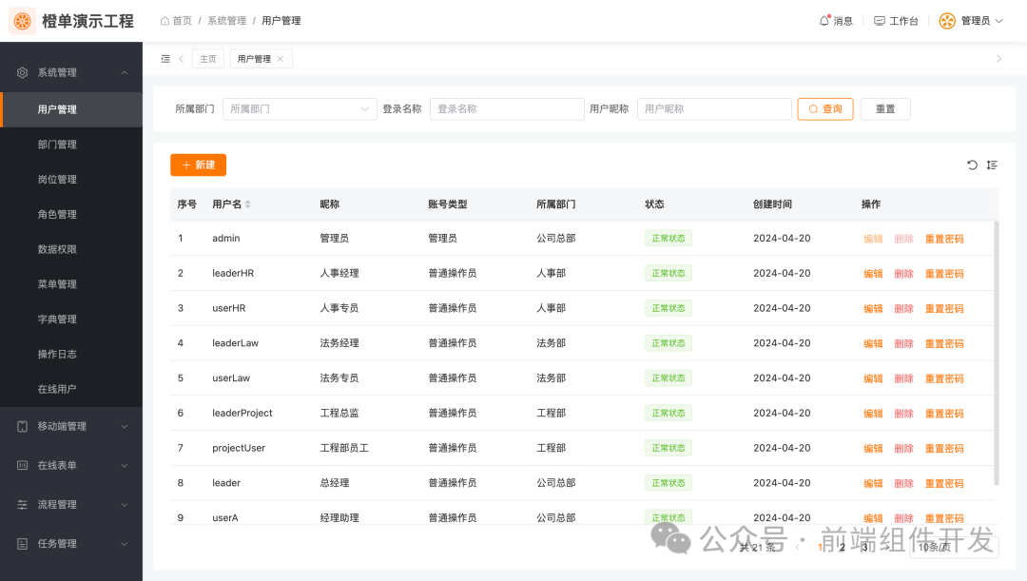Screen dimensions: 1027x581
Task: Click the refresh icon above the user table
Action: point(971,165)
